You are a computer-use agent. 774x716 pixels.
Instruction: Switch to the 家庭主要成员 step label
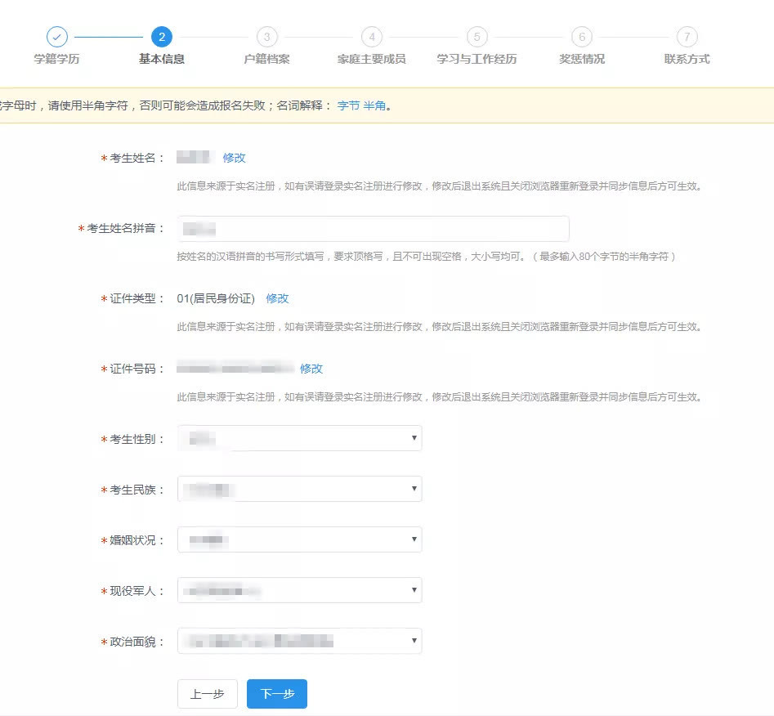371,59
